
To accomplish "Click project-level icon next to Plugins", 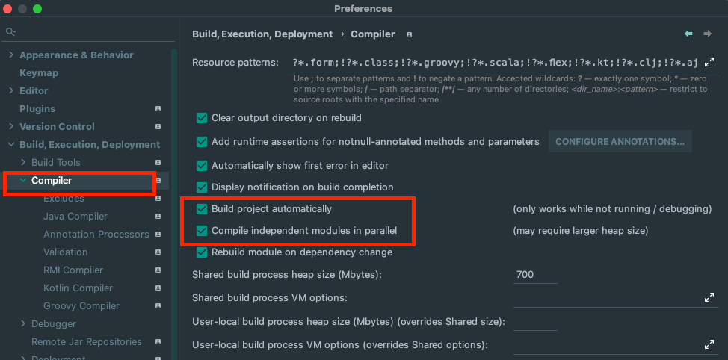I will coord(158,108).
